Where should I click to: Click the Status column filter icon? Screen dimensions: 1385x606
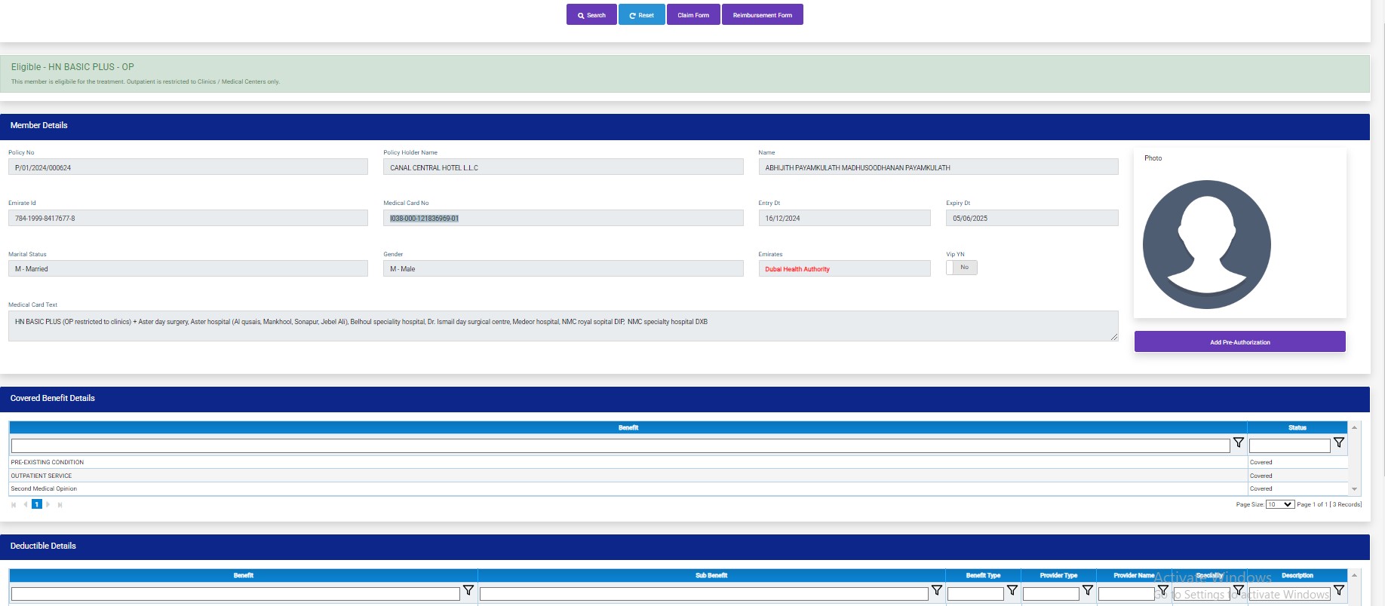coord(1338,443)
